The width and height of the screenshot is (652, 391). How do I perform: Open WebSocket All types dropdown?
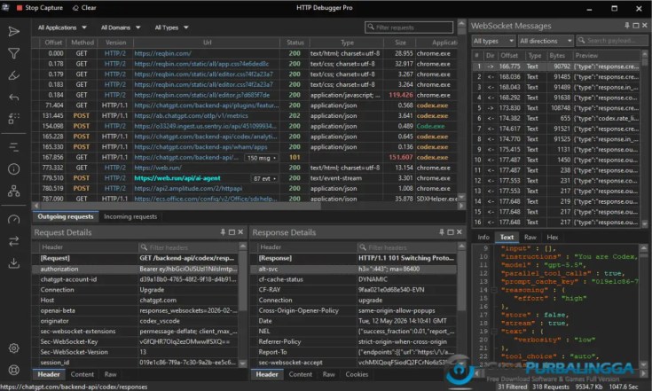[x=493, y=41]
